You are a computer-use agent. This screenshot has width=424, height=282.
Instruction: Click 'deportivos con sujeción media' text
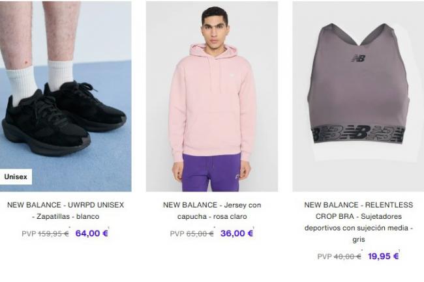tap(356, 228)
